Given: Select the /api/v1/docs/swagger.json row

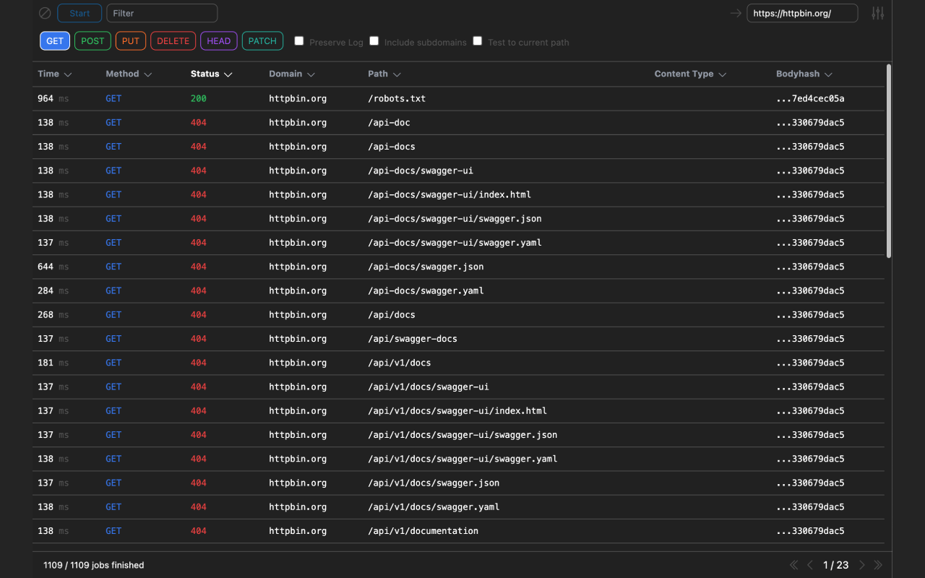Looking at the screenshot, I should coord(458,483).
